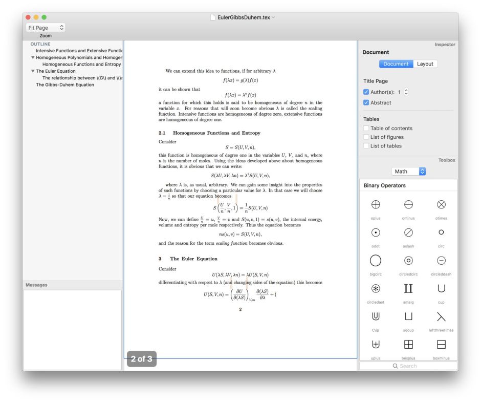Viewport: 481px width, 403px height.
Task: Open The Gibbs-Duhem Equation outline entry
Action: pos(64,85)
